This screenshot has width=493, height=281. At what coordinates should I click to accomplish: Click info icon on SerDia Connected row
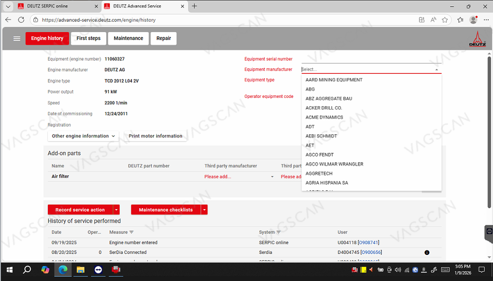click(x=427, y=252)
